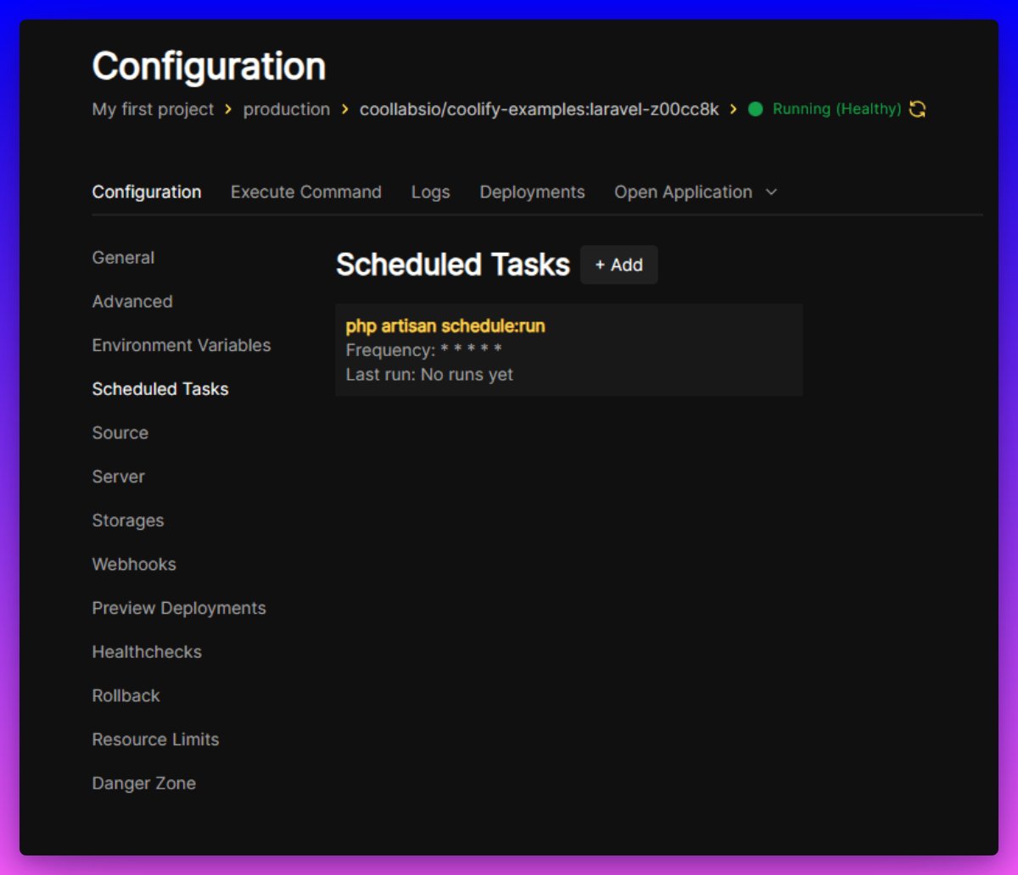1018x875 pixels.
Task: Open the Danger Zone section
Action: (144, 783)
